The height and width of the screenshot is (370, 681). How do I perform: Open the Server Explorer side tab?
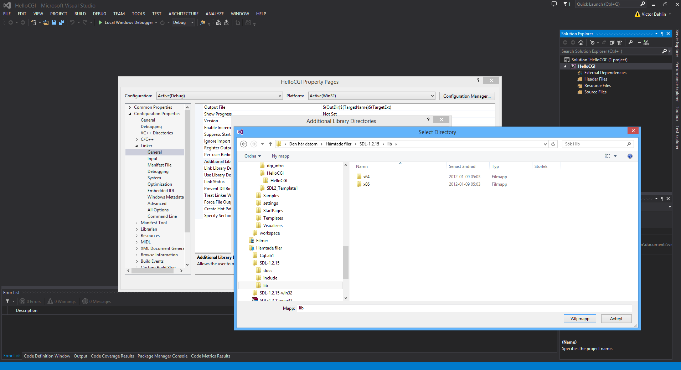[677, 43]
